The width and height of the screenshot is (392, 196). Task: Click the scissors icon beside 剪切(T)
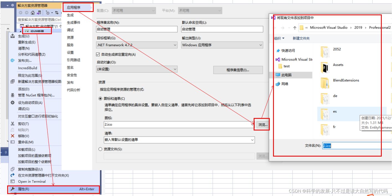(x=12, y=124)
